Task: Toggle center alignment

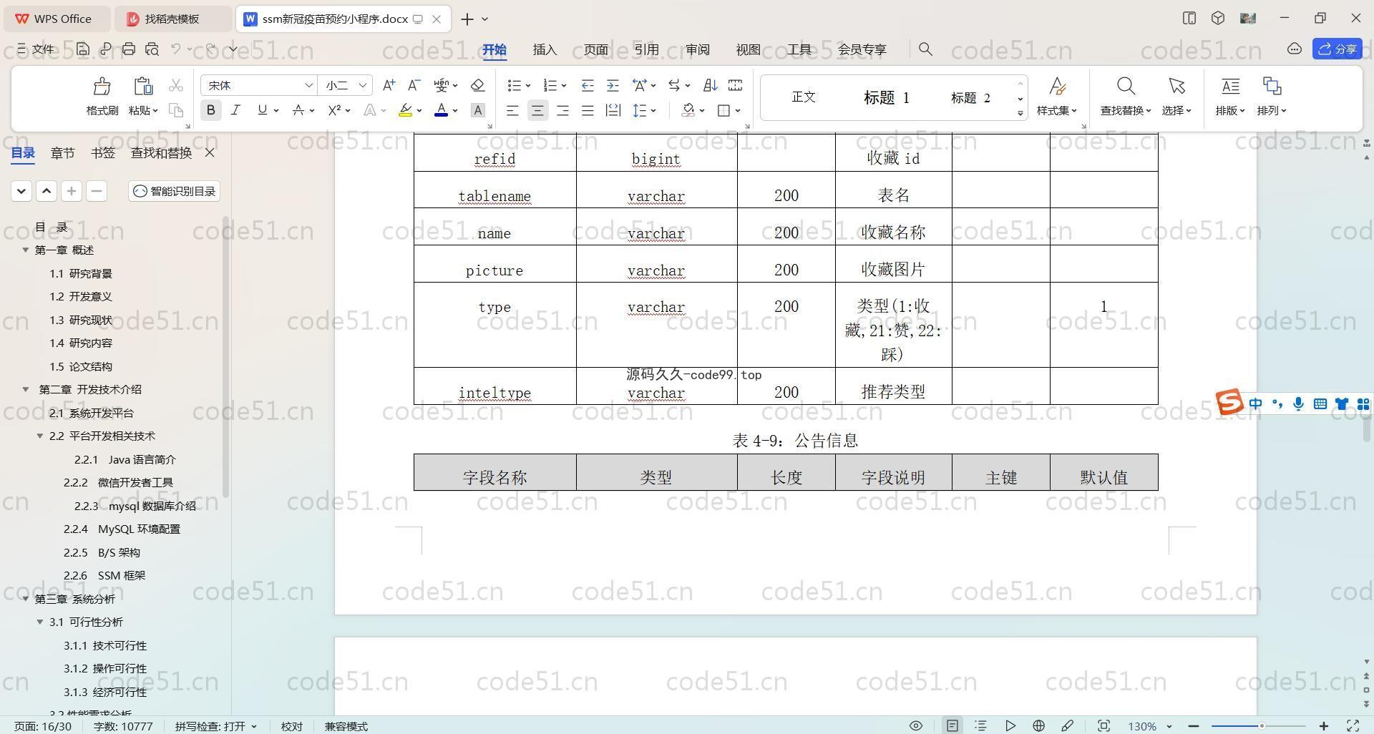Action: click(x=537, y=110)
